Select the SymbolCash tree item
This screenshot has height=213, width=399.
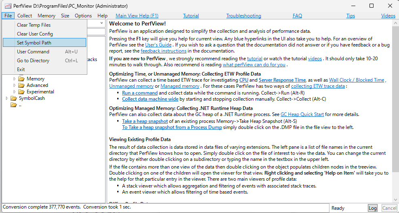[32, 98]
